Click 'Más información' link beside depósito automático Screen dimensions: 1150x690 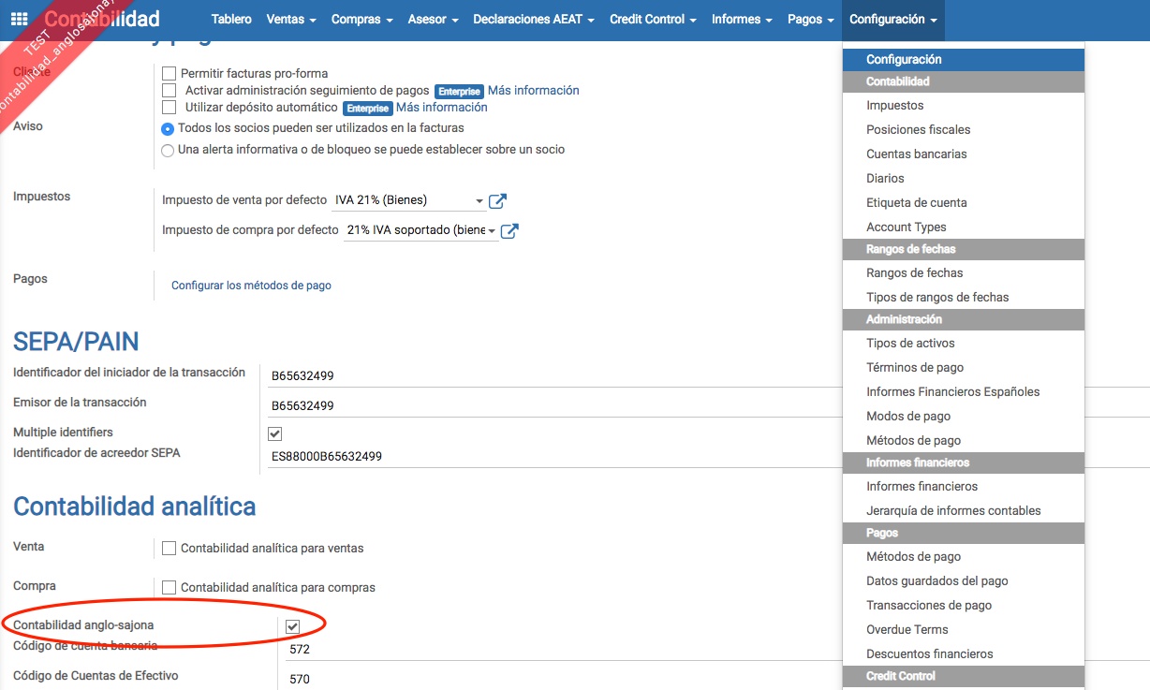(441, 108)
